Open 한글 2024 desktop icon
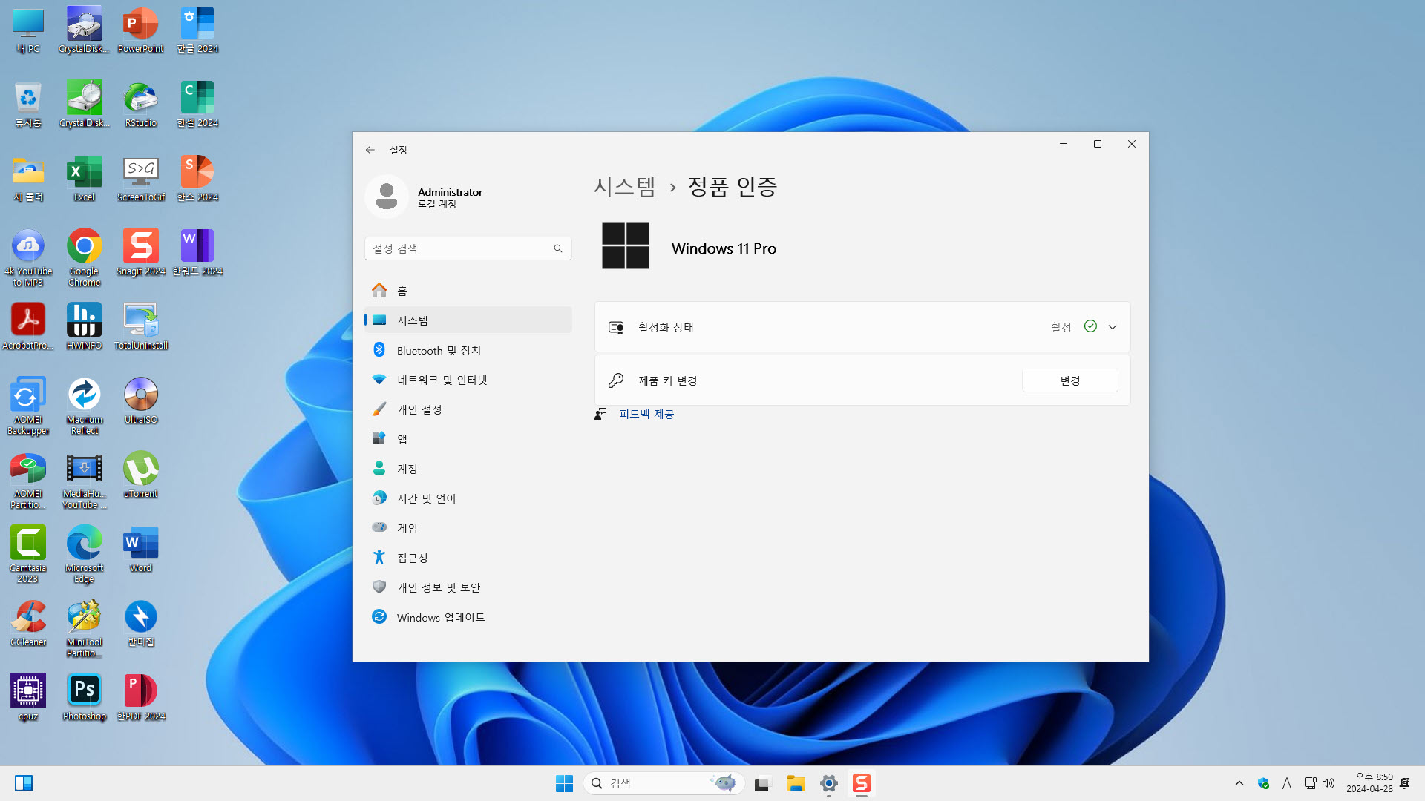 (197, 30)
